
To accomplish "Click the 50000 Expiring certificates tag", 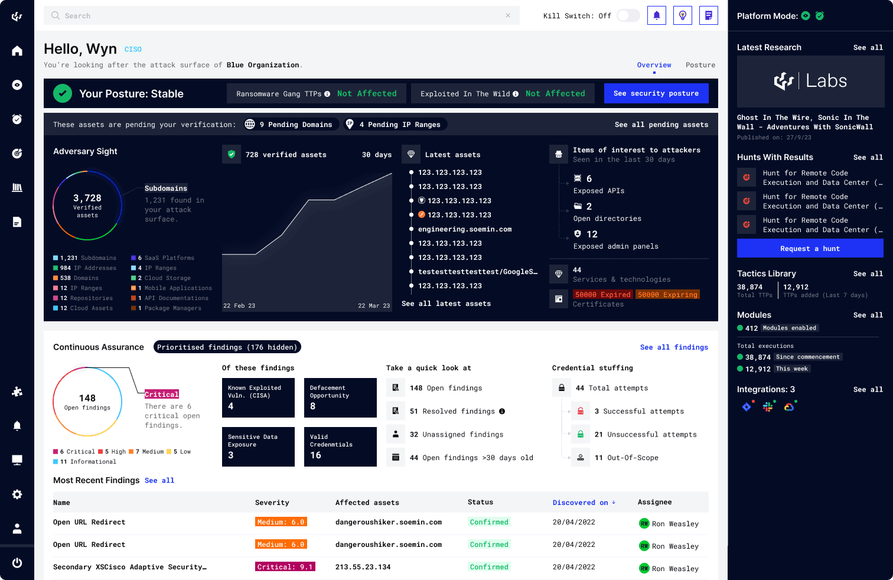I will coord(667,295).
